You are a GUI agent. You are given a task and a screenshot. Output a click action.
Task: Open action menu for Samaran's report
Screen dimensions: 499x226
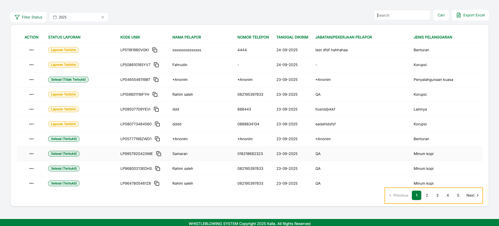click(x=31, y=154)
